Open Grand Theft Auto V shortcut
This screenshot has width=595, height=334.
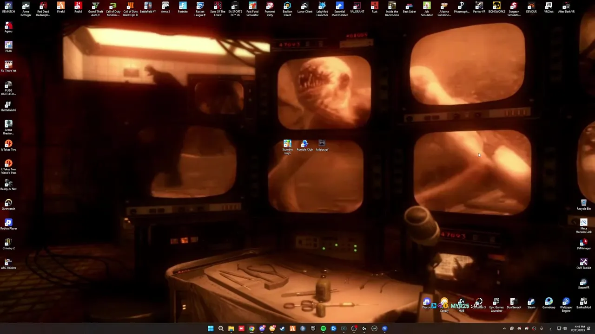click(95, 9)
